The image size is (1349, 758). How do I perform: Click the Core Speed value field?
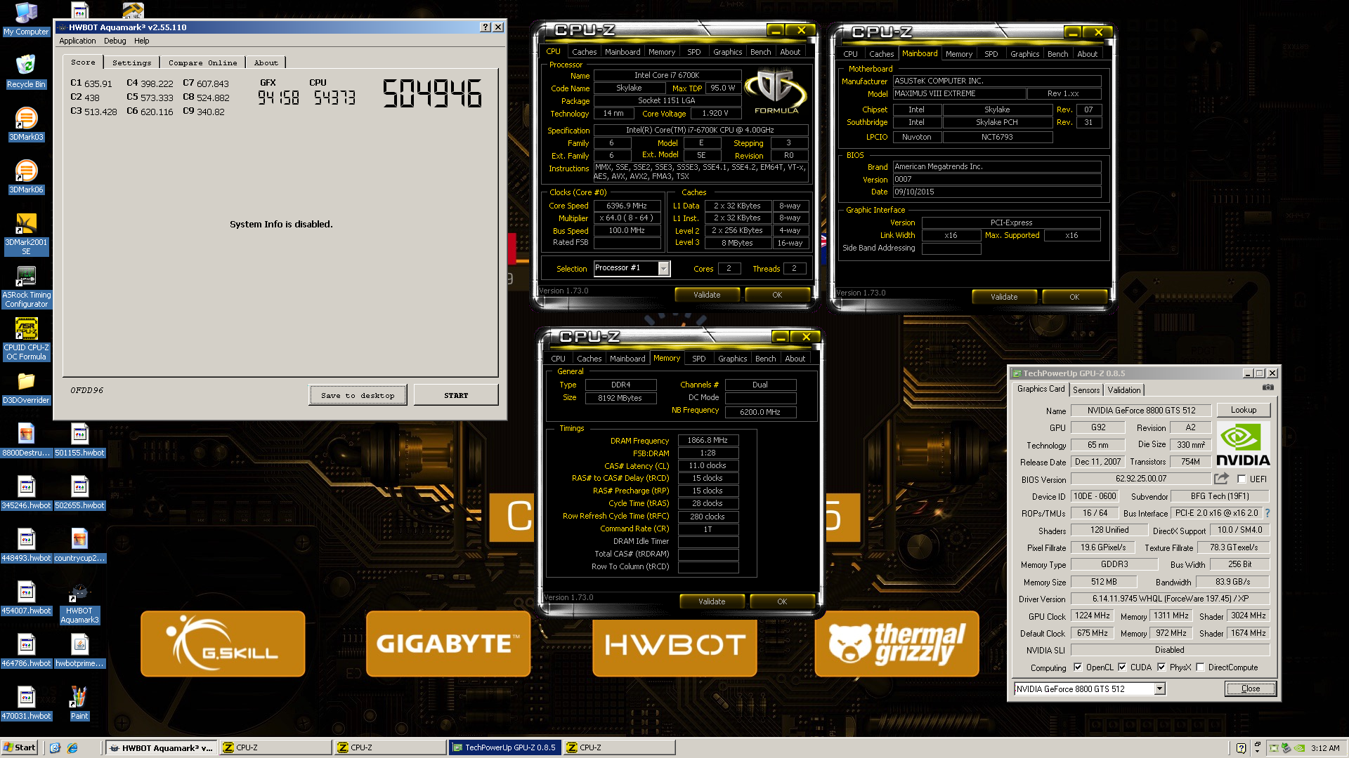tap(627, 206)
